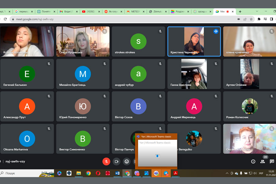This screenshot has height=184, width=276.
Task: Switch to the Gmail 'Вхідні' tab
Action: [x=68, y=12]
